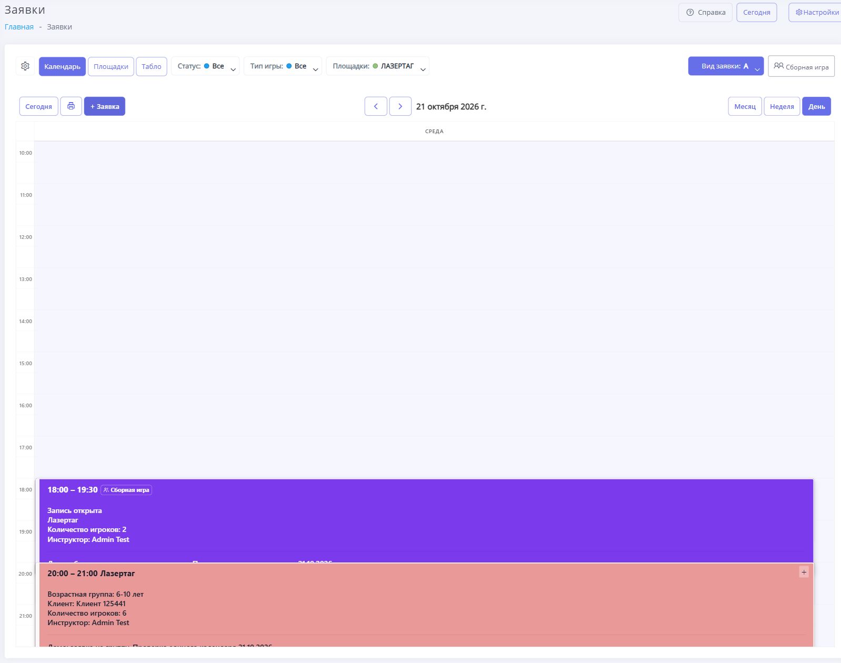Viewport: 841px width, 663px height.
Task: Click Запись открыта text in purple event
Action: (x=75, y=510)
